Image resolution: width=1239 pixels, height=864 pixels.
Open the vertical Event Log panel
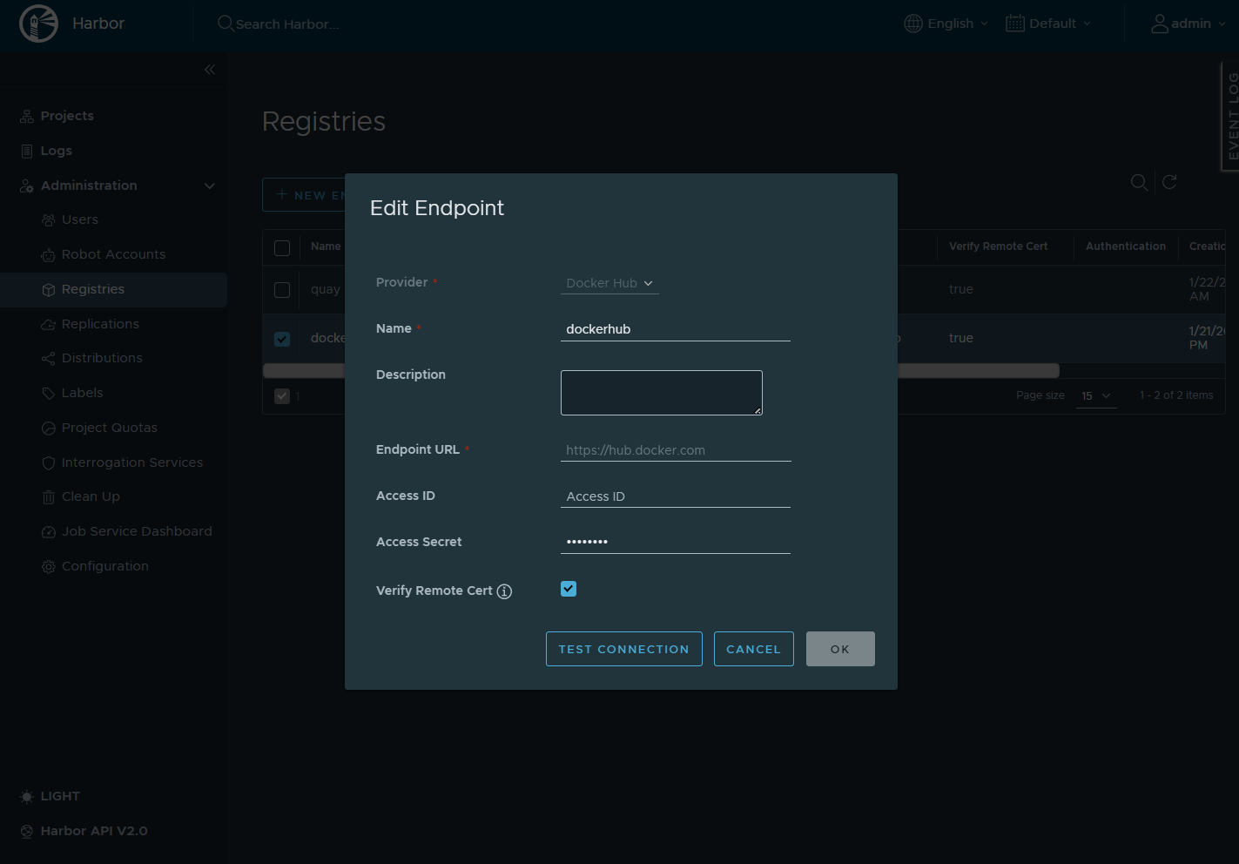(1230, 117)
